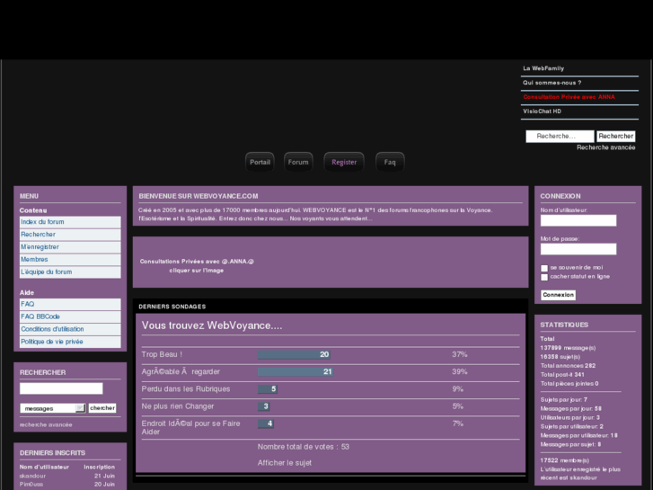Click Nombre total de votes : 53
This screenshot has height=490, width=653.
304,447
